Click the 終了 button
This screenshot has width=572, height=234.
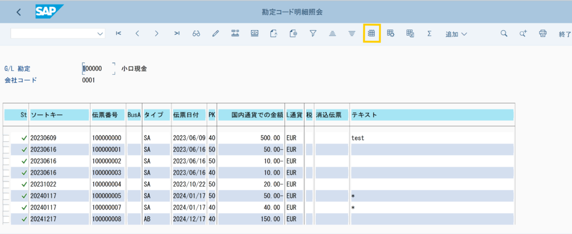click(x=564, y=34)
